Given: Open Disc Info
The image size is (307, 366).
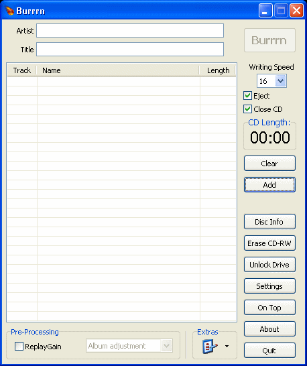Looking at the screenshot, I should (269, 222).
